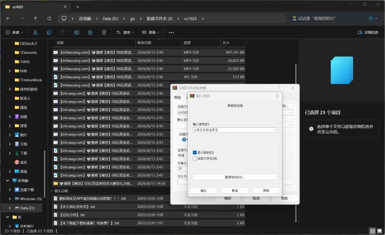Click the Paste toolbar icon
Screen dimensions: 385x235
click(63, 32)
